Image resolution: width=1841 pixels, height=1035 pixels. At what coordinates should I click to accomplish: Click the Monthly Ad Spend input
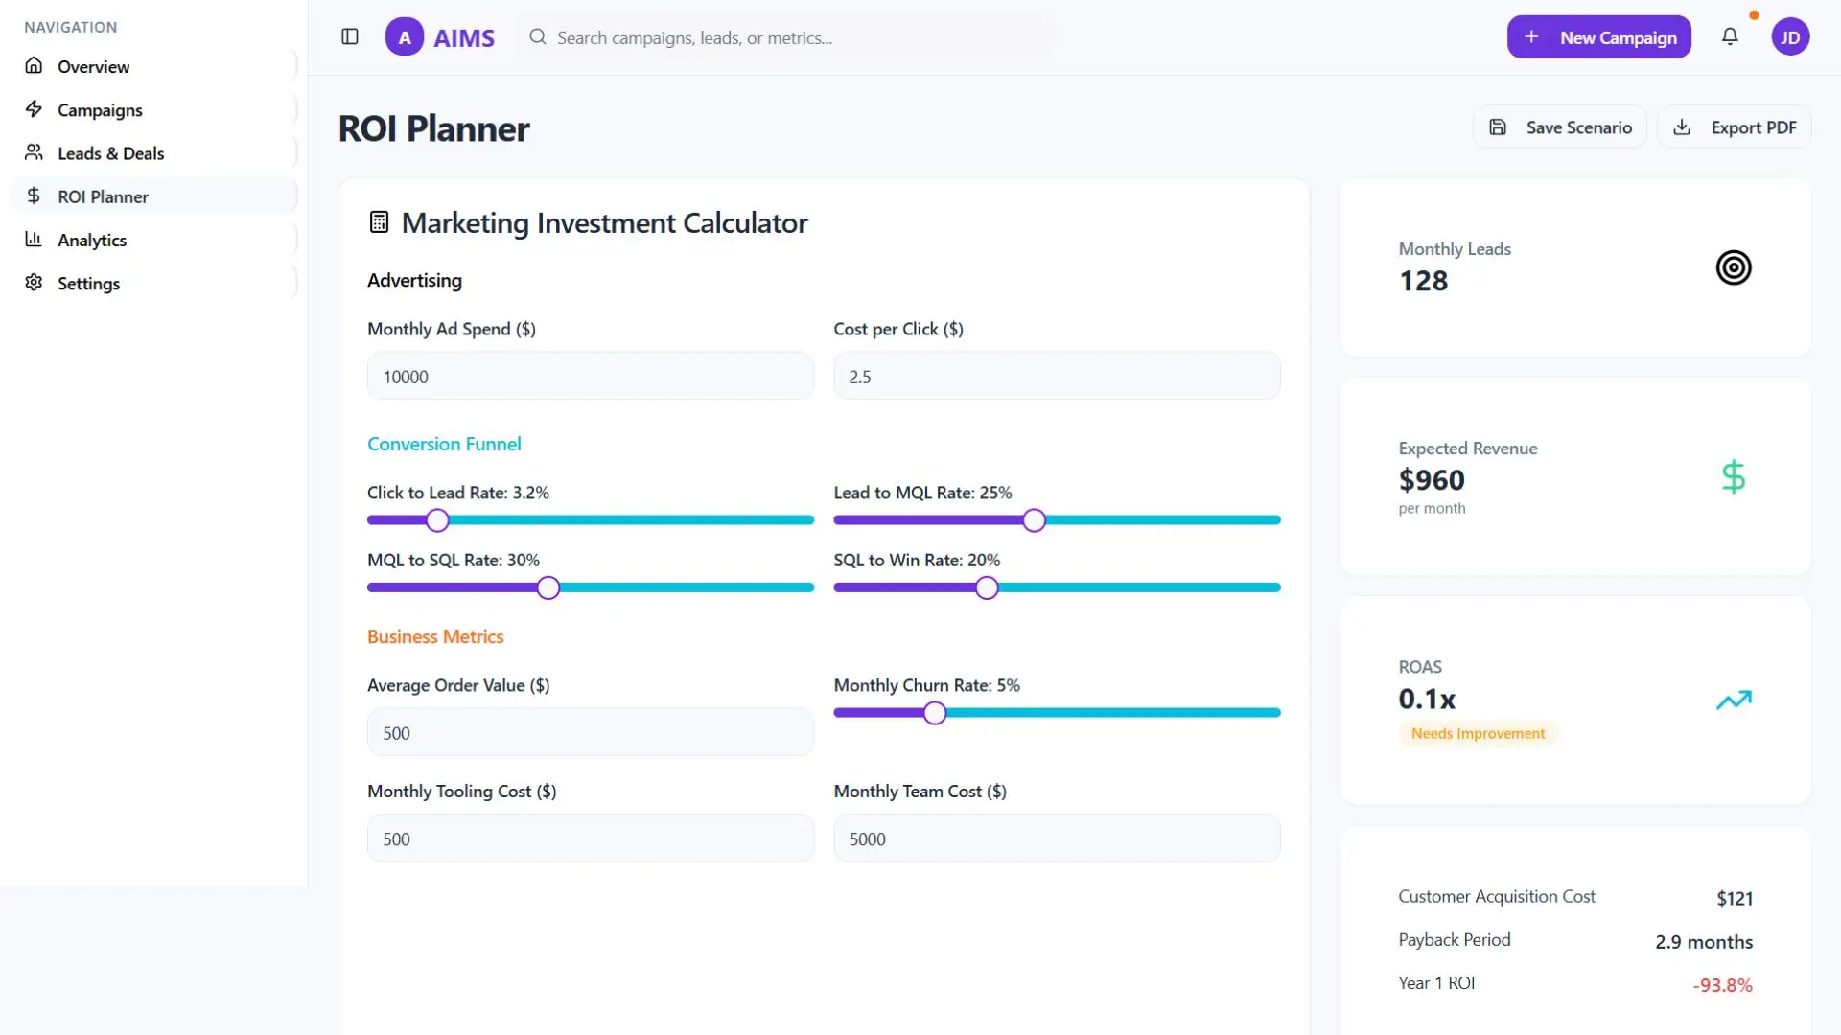click(x=591, y=376)
